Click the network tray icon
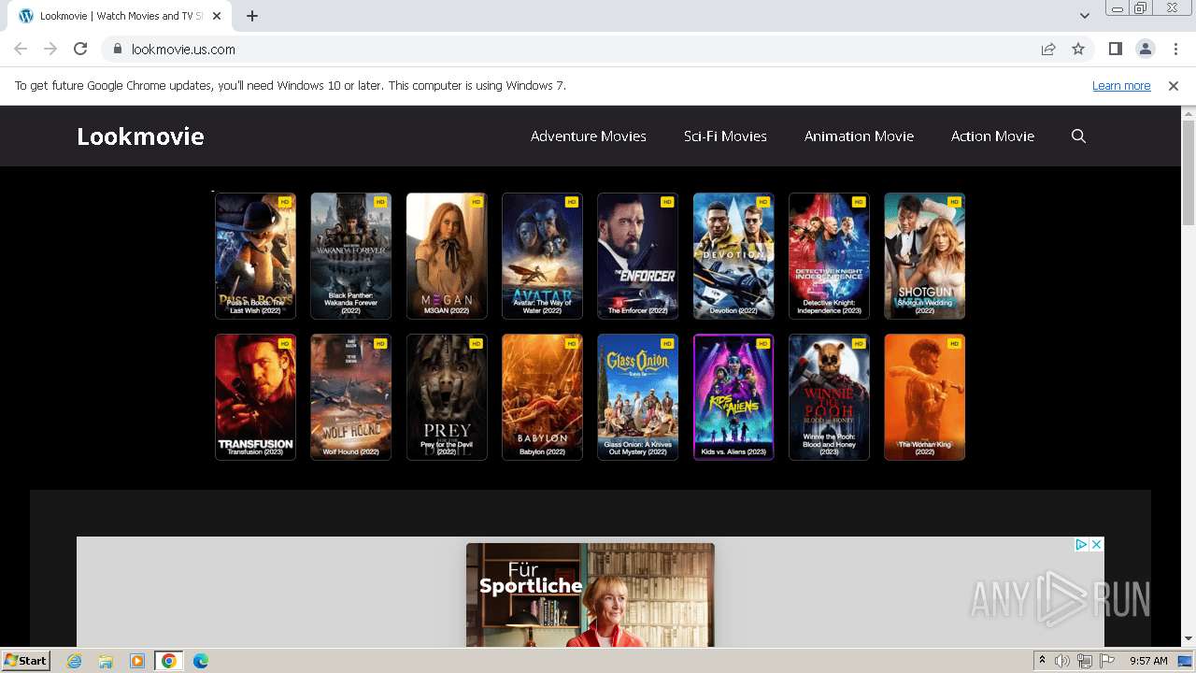Image resolution: width=1196 pixels, height=673 pixels. pos(1085,661)
